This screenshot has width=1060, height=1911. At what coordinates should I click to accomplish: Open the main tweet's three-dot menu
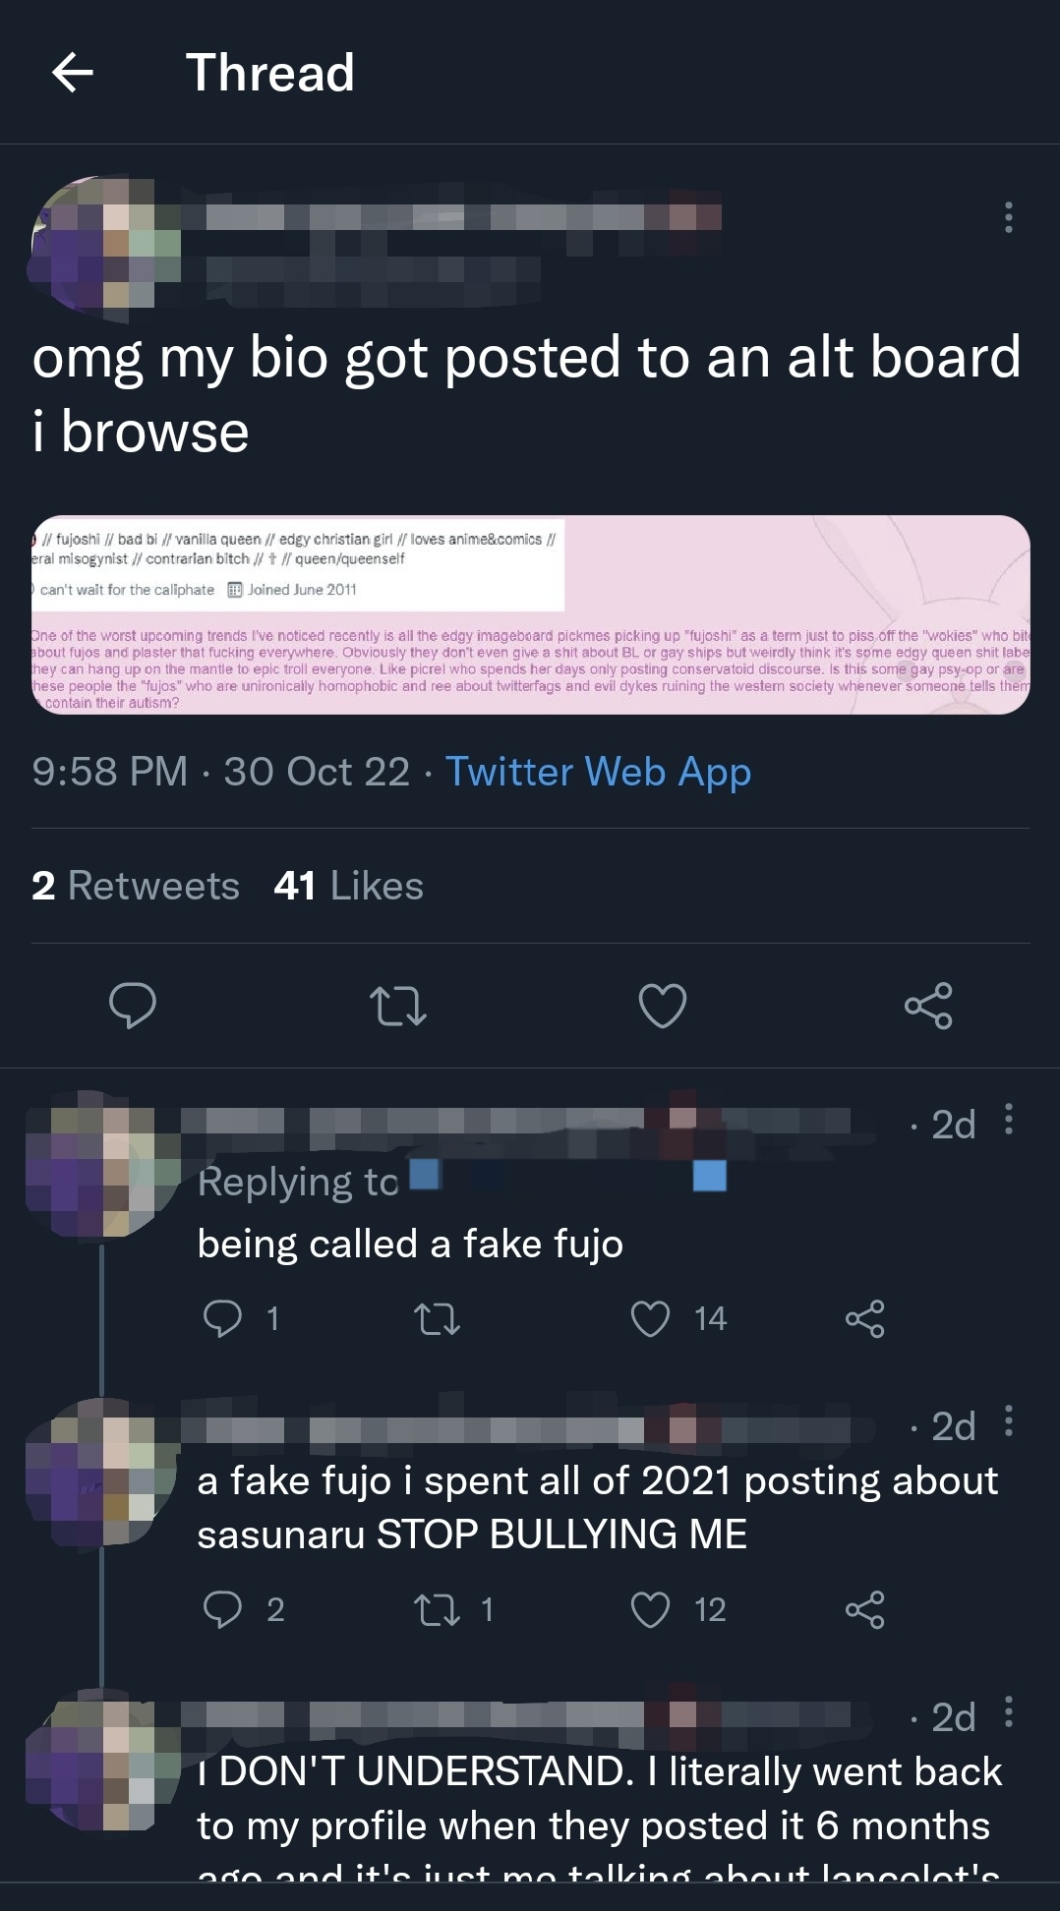[x=1008, y=217]
